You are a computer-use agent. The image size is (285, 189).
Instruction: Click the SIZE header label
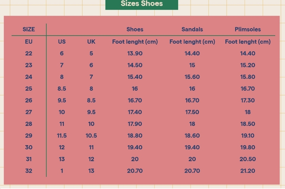click(x=29, y=29)
